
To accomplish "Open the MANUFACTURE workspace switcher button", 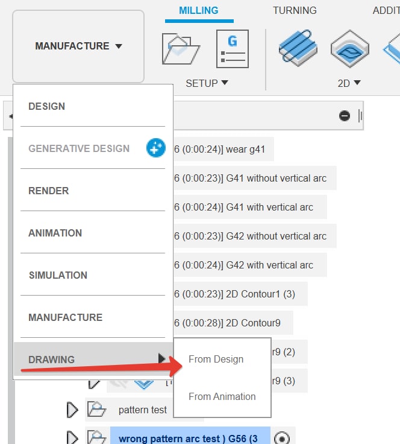I will [x=78, y=46].
